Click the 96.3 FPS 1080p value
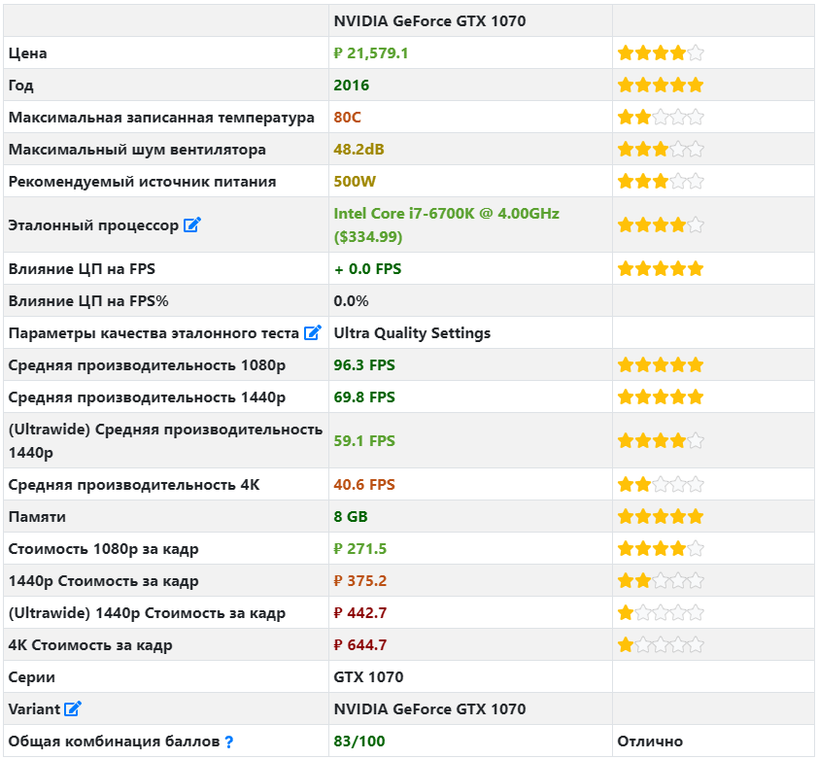 tap(364, 364)
